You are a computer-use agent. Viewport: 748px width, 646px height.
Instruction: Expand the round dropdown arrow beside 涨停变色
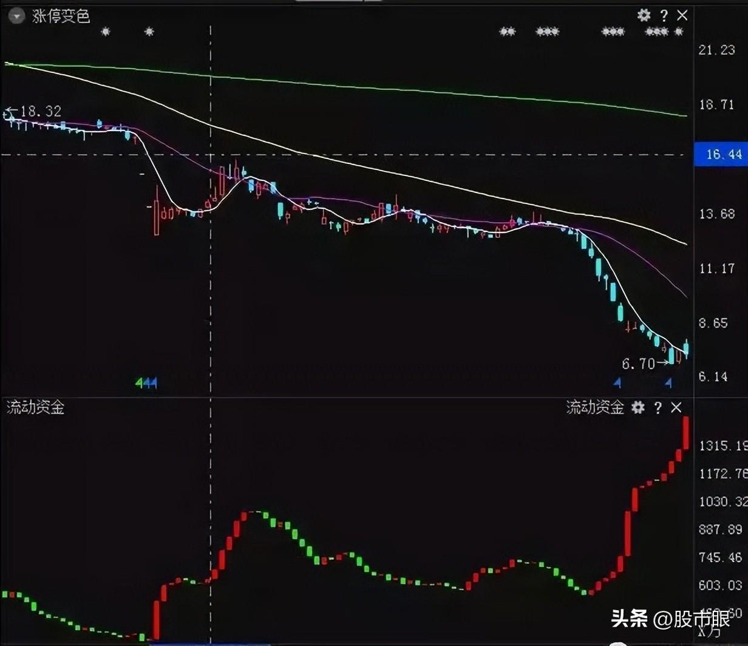(x=17, y=16)
